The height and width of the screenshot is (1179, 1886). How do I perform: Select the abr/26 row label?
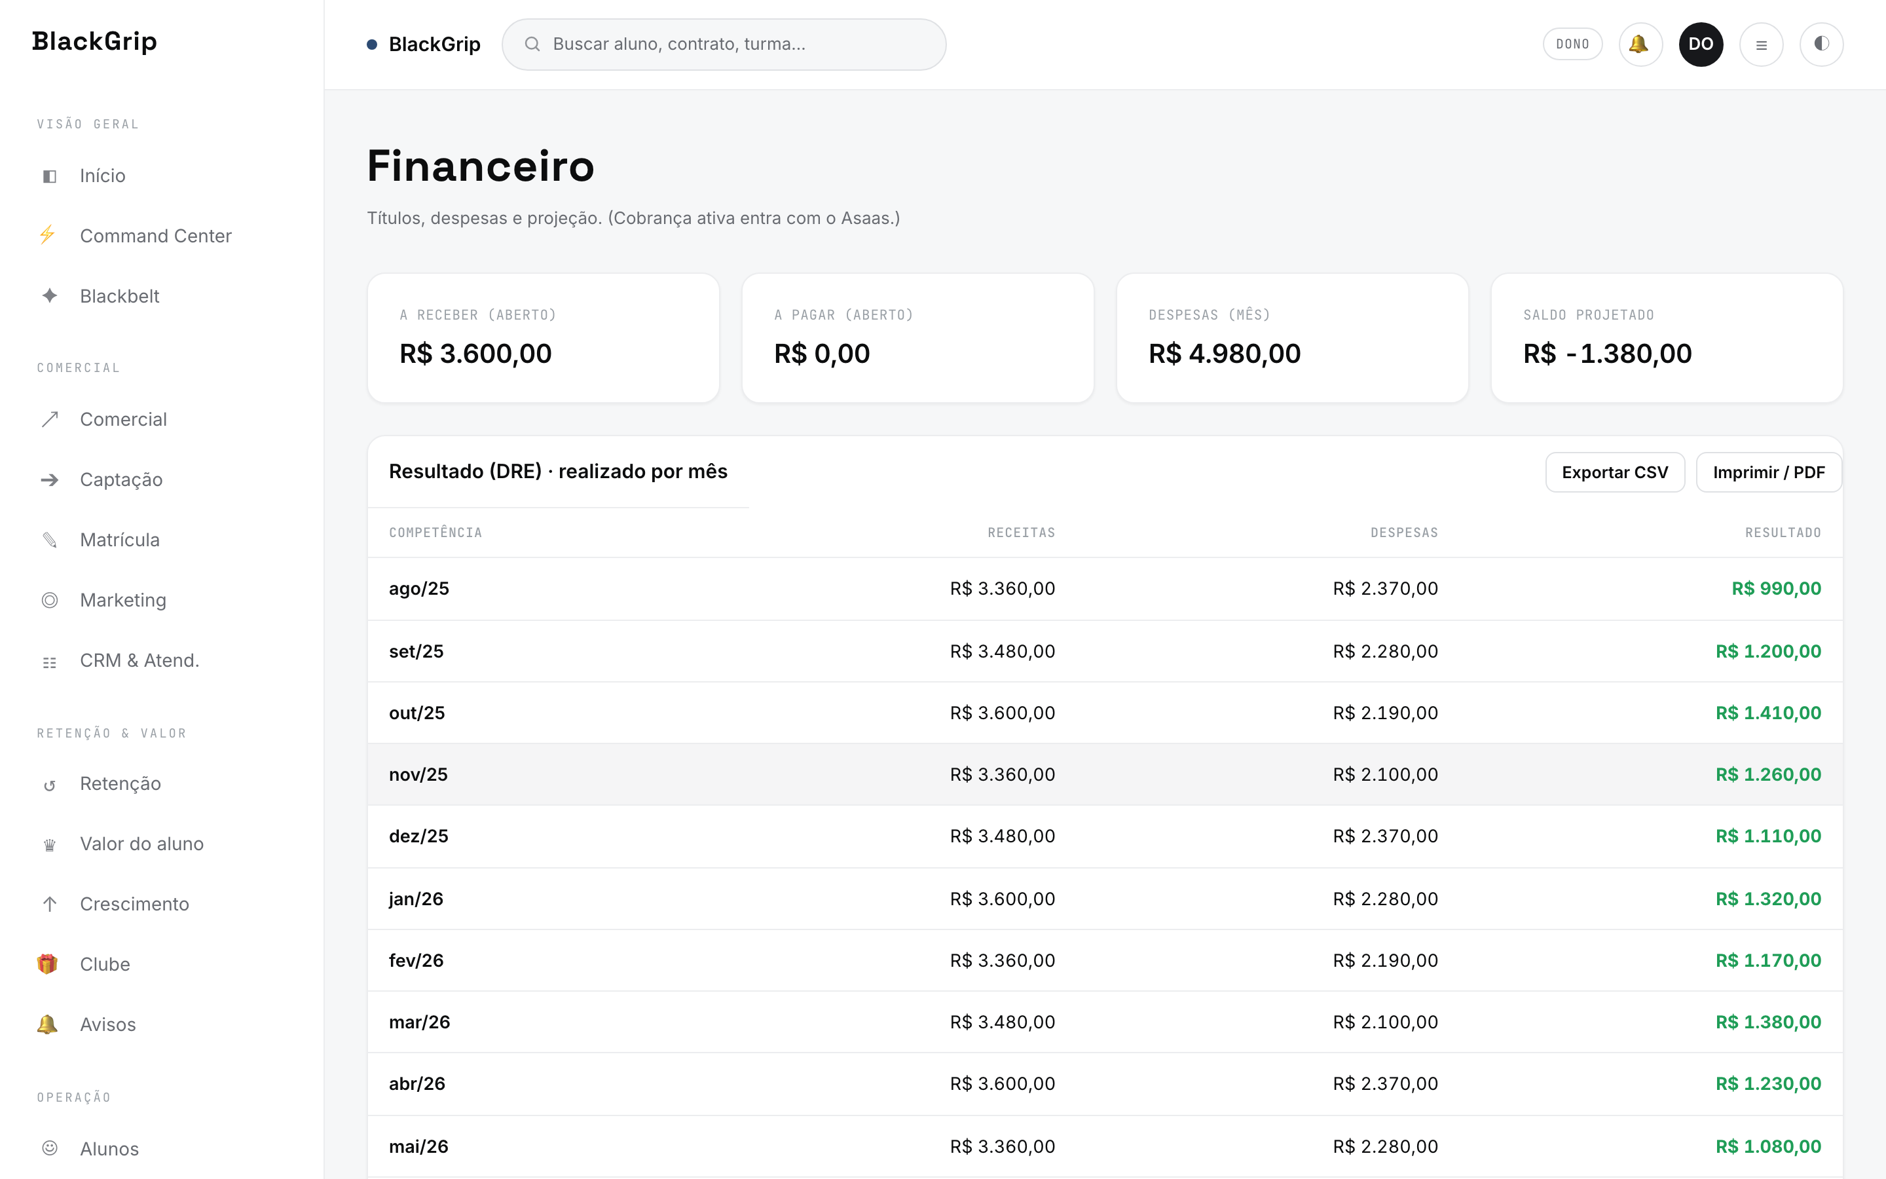tap(417, 1084)
